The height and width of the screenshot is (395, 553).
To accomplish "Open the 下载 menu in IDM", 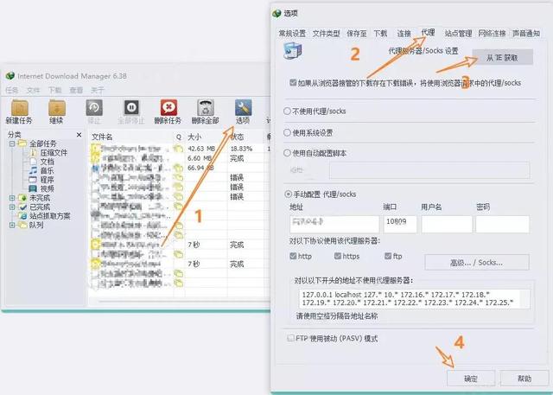I will pyautogui.click(x=54, y=90).
